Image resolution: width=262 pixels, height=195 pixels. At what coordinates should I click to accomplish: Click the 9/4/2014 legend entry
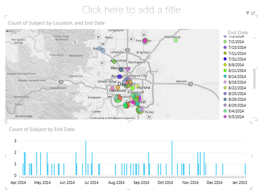coord(234,111)
